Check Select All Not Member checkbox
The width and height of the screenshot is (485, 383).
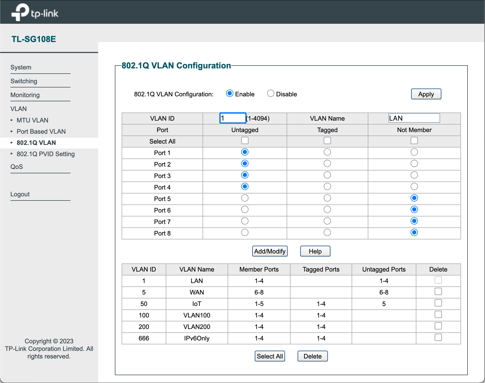click(414, 141)
